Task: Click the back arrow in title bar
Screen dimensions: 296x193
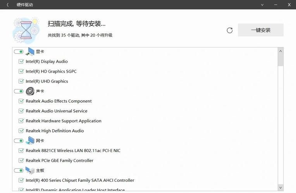Action: pyautogui.click(x=7, y=5)
